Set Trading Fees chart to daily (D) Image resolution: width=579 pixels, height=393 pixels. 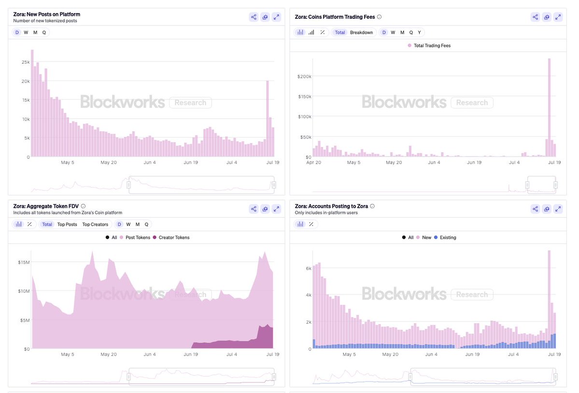point(384,32)
